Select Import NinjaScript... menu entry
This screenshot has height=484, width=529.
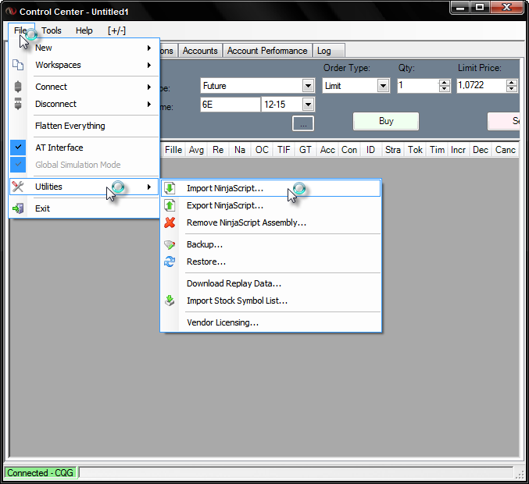(271, 188)
